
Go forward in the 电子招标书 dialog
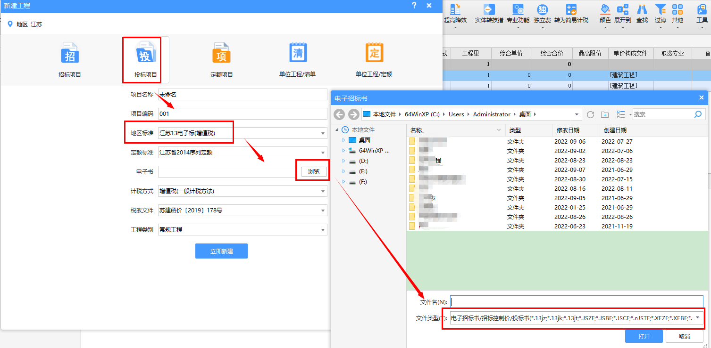(x=353, y=114)
